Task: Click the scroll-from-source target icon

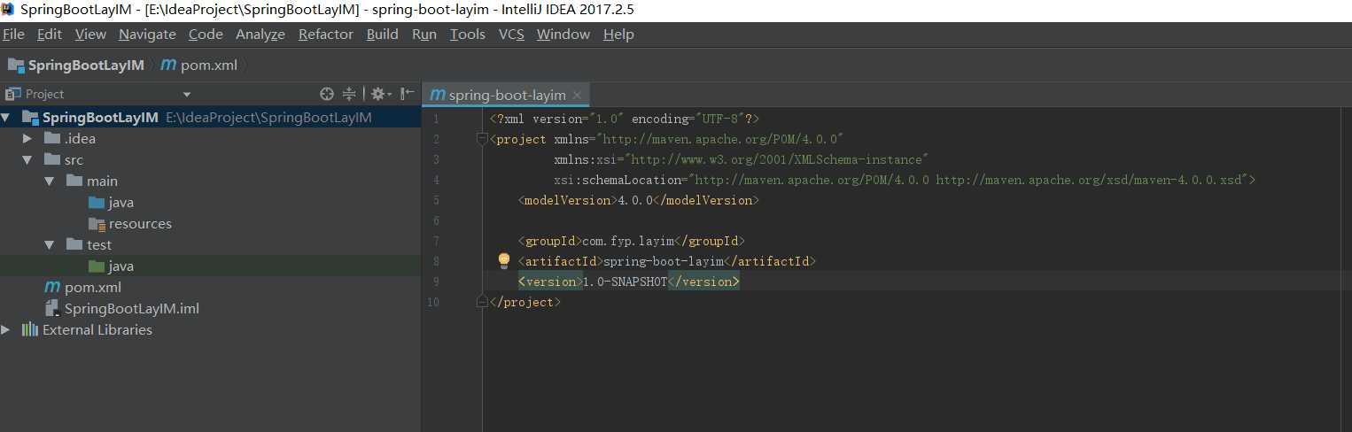Action: 327,94
